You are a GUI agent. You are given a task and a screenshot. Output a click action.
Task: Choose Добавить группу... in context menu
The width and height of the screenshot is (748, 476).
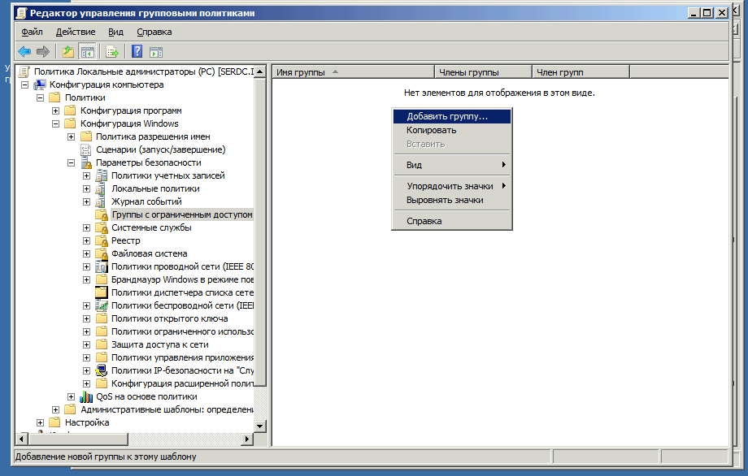[x=447, y=116]
